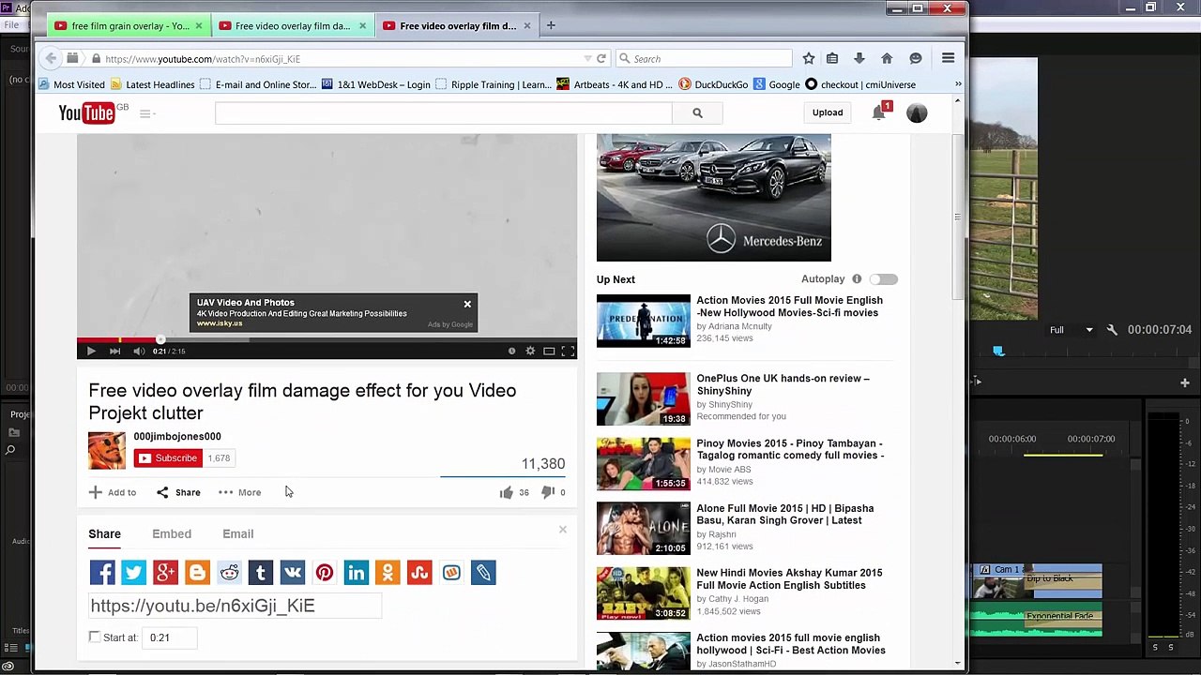Click the Upload button
1201x675 pixels.
(x=828, y=112)
